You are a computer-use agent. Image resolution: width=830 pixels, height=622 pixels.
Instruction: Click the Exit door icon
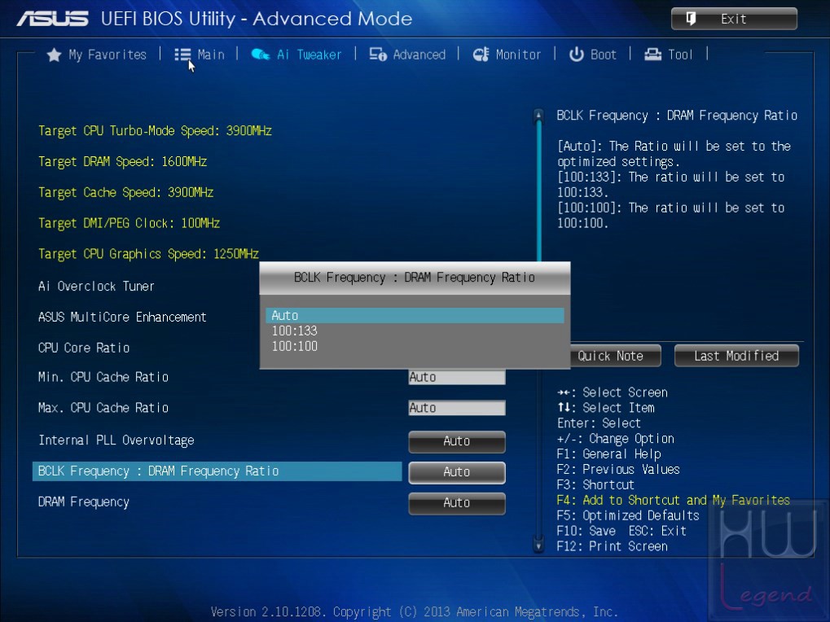click(691, 19)
